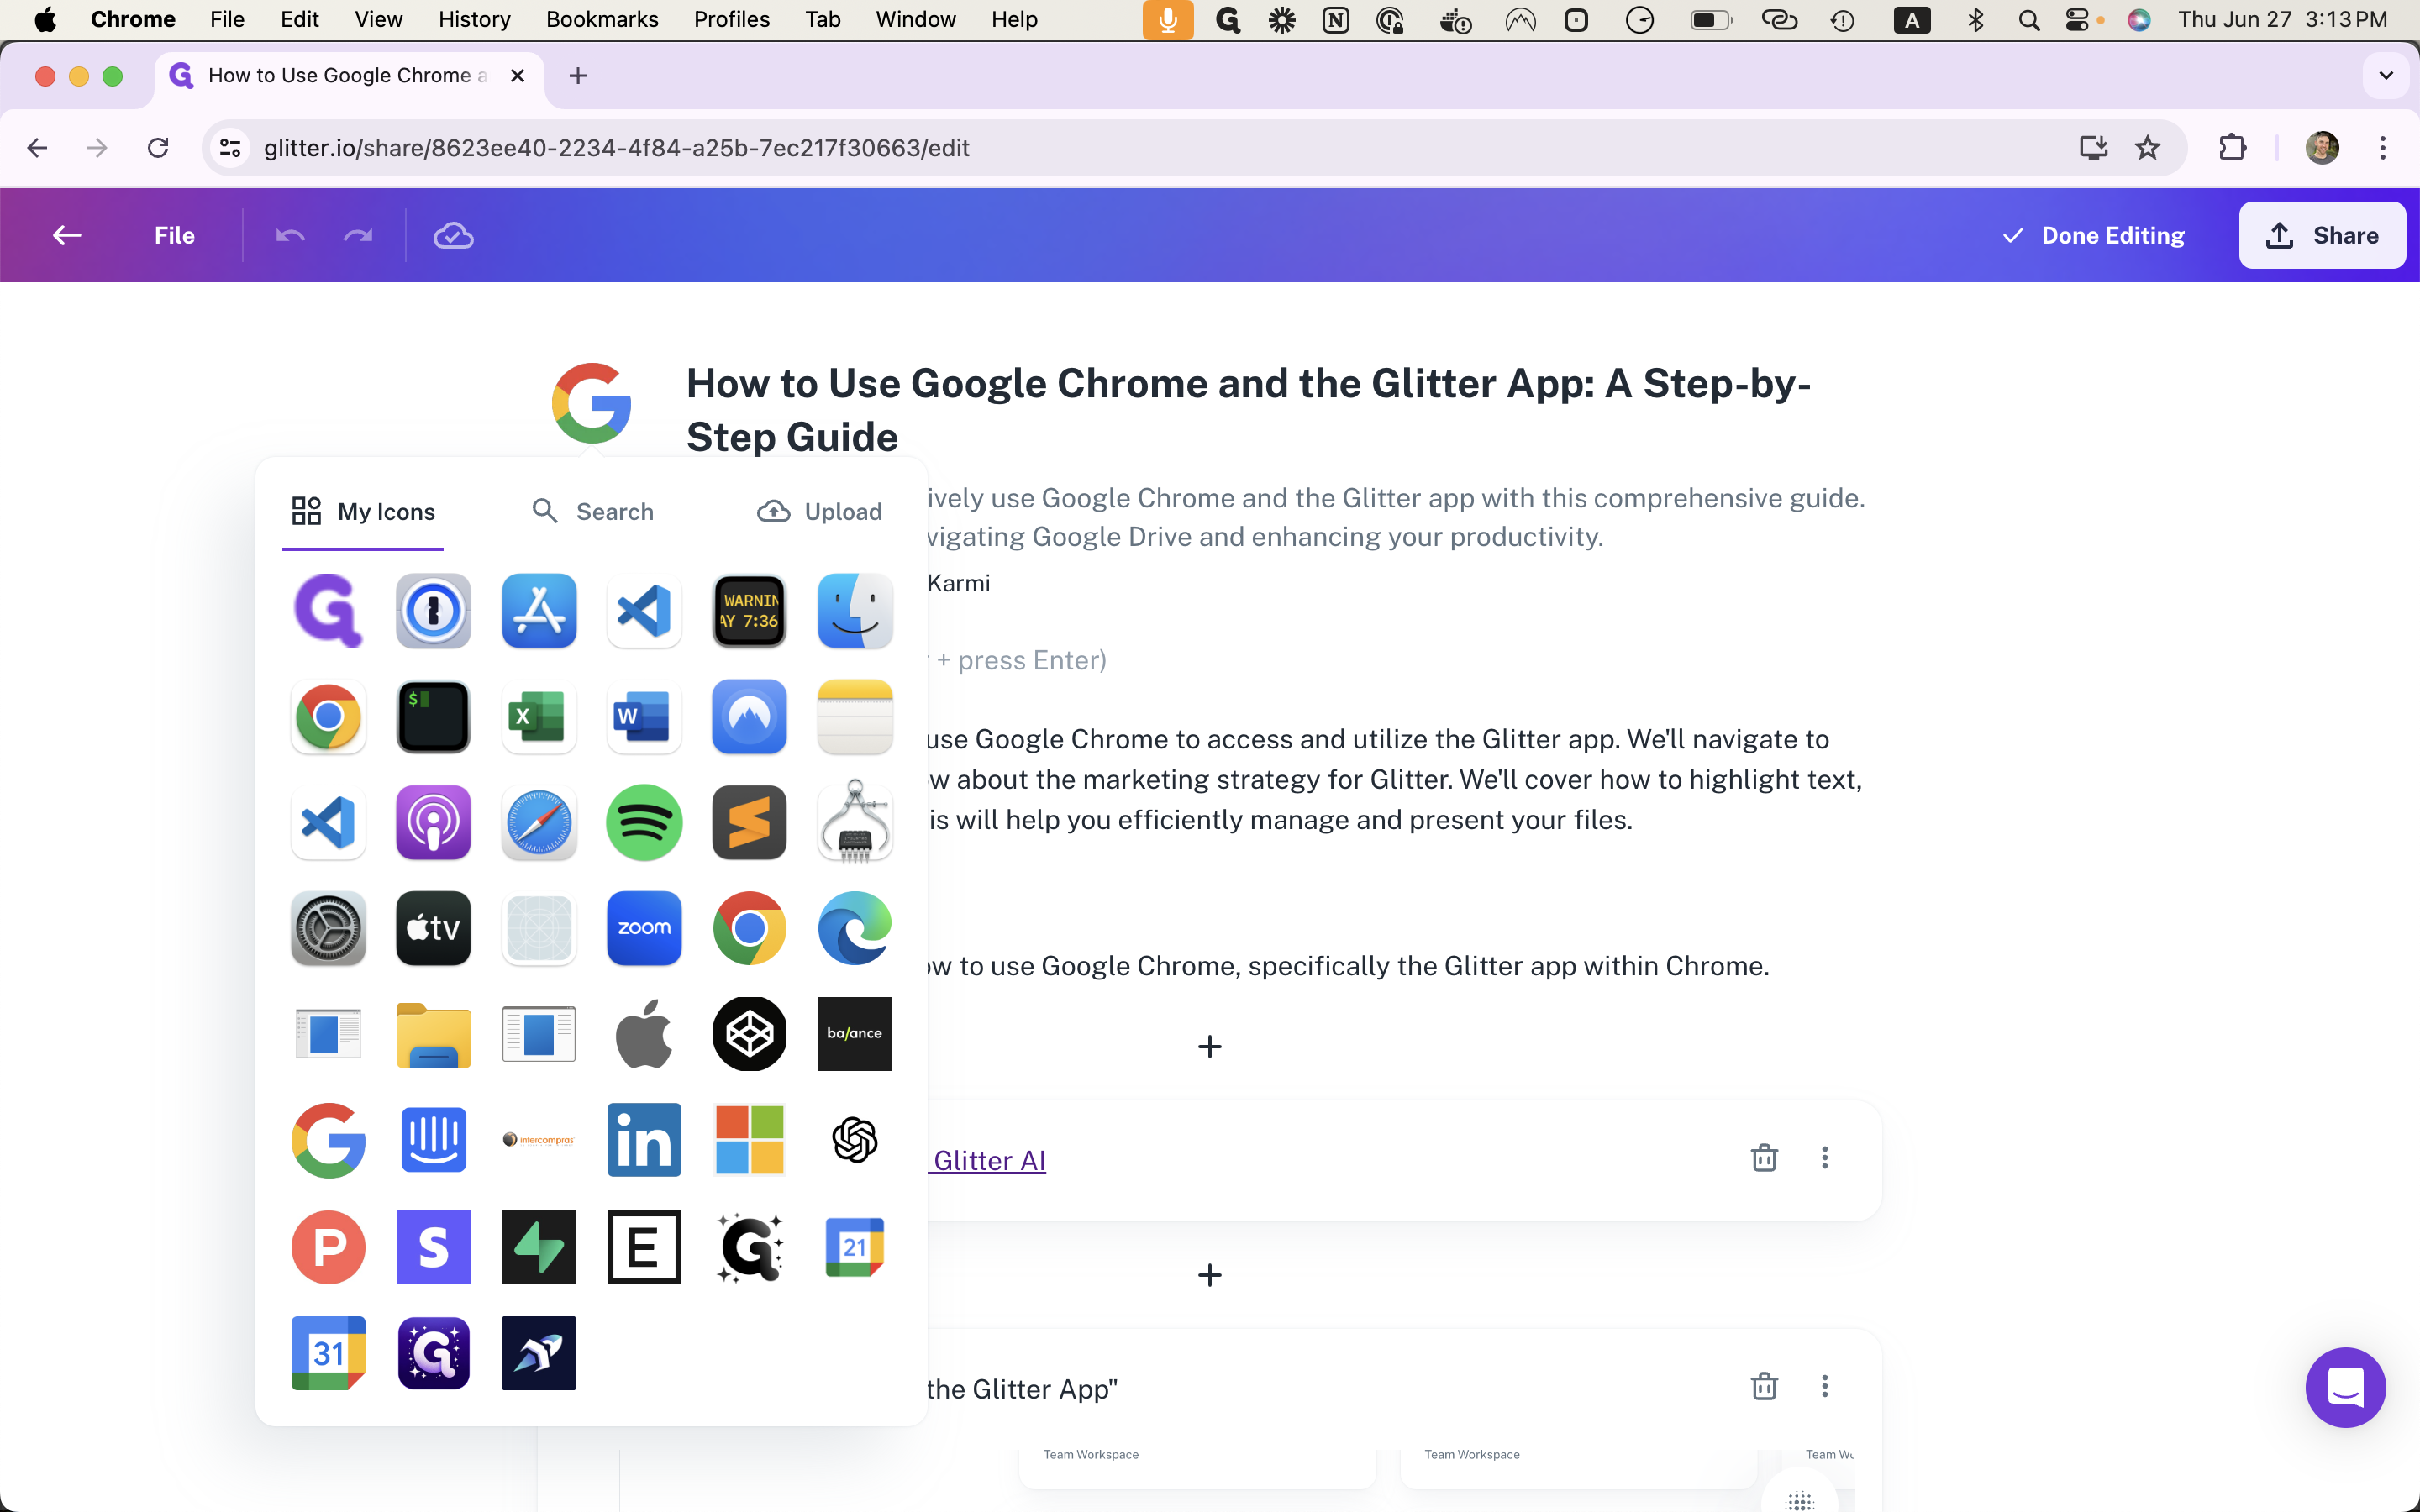
Task: Select the Safari compass icon
Action: (x=539, y=823)
